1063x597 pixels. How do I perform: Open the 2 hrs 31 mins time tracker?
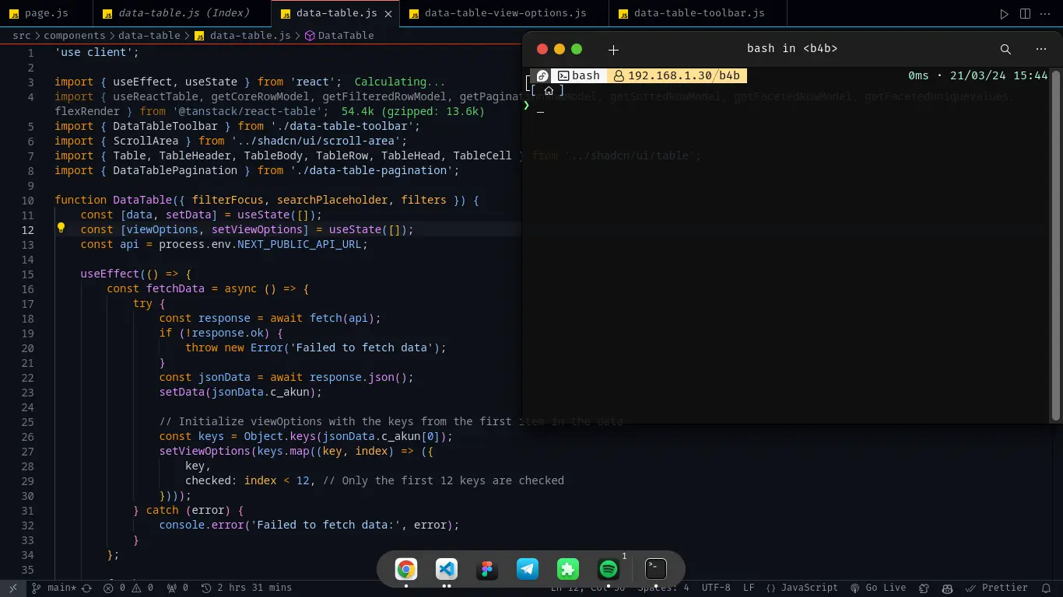click(x=247, y=588)
